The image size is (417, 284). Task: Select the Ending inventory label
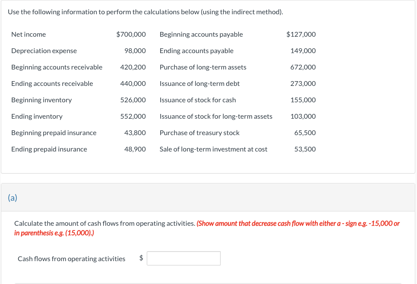pos(37,117)
